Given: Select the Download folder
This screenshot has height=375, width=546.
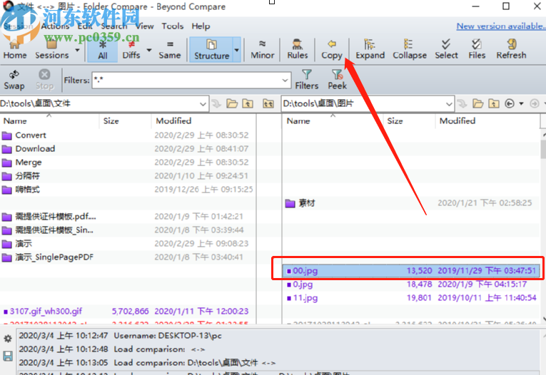Looking at the screenshot, I should click(x=128, y=149).
